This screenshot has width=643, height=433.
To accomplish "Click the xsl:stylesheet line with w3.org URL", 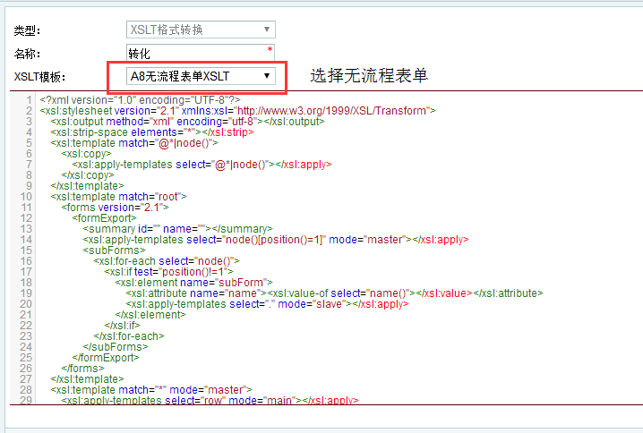I will (x=238, y=111).
